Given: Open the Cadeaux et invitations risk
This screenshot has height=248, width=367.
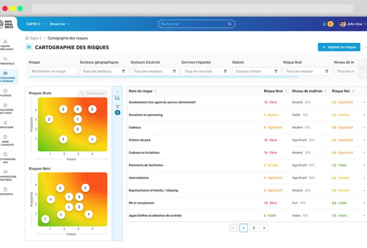Looking at the screenshot, I should pos(144,153).
